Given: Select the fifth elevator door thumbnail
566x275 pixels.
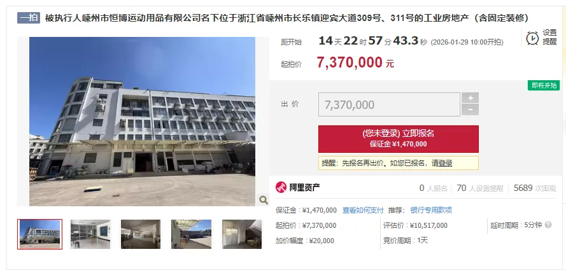Looking at the screenshot, I should pos(242,234).
